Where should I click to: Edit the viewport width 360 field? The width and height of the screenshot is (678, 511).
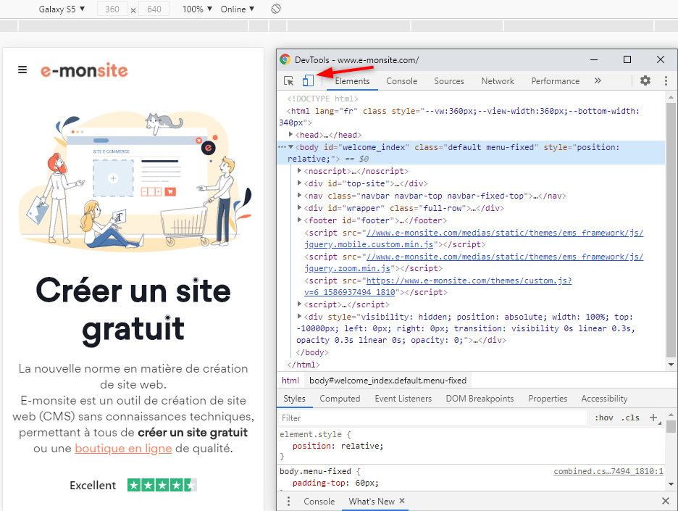pos(112,9)
